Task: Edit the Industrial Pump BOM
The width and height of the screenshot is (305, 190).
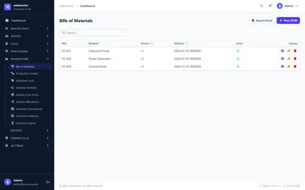Action: 289,51
